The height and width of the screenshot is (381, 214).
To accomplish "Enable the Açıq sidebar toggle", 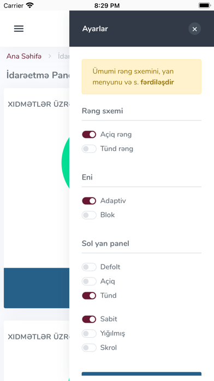I will tap(89, 281).
